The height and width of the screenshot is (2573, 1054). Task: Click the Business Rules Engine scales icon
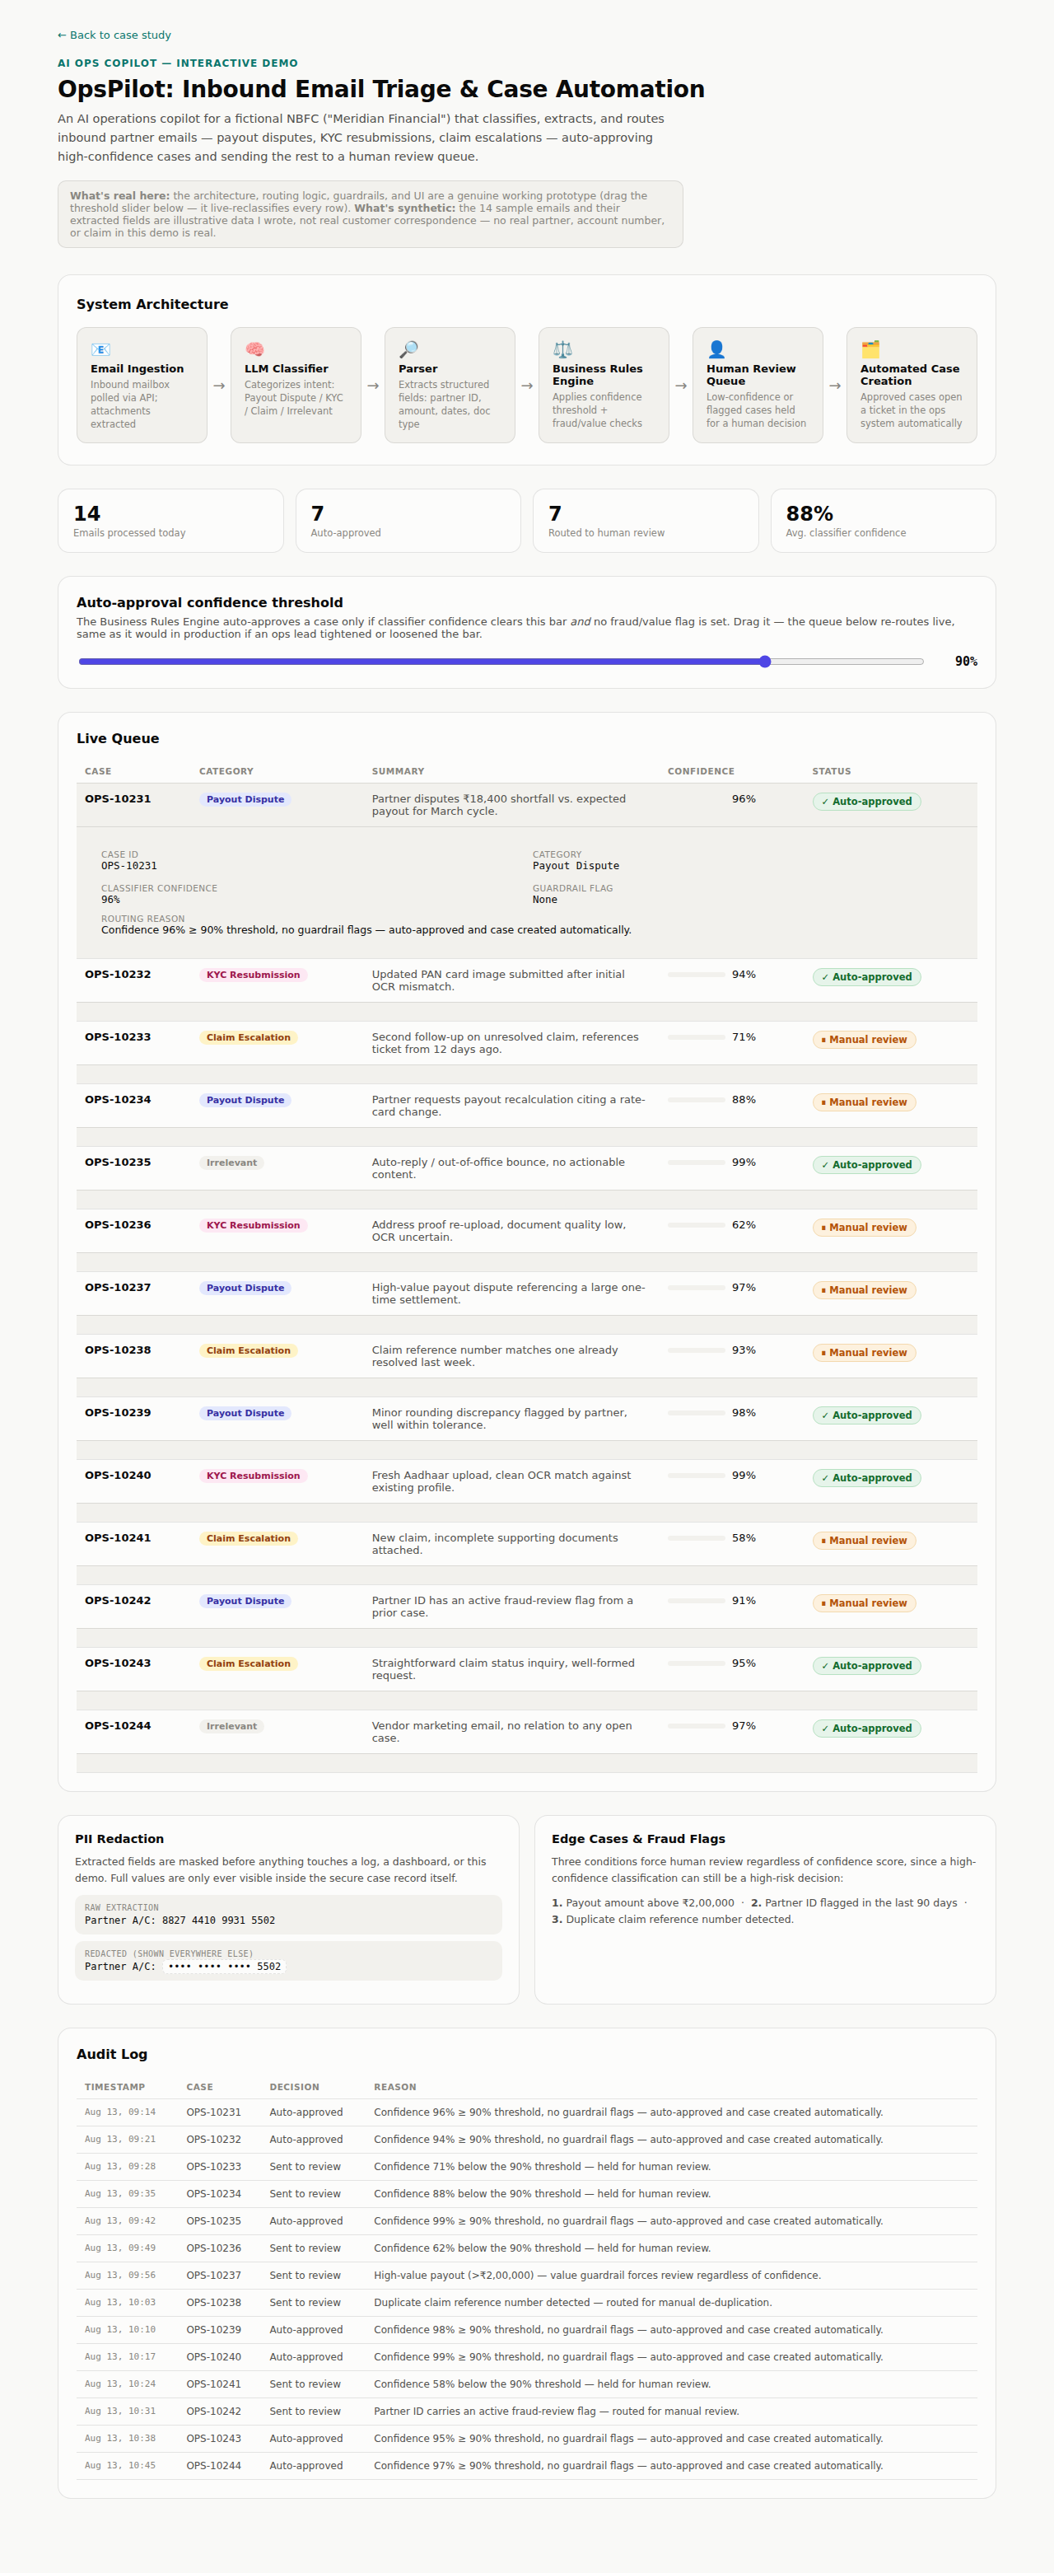pos(562,349)
